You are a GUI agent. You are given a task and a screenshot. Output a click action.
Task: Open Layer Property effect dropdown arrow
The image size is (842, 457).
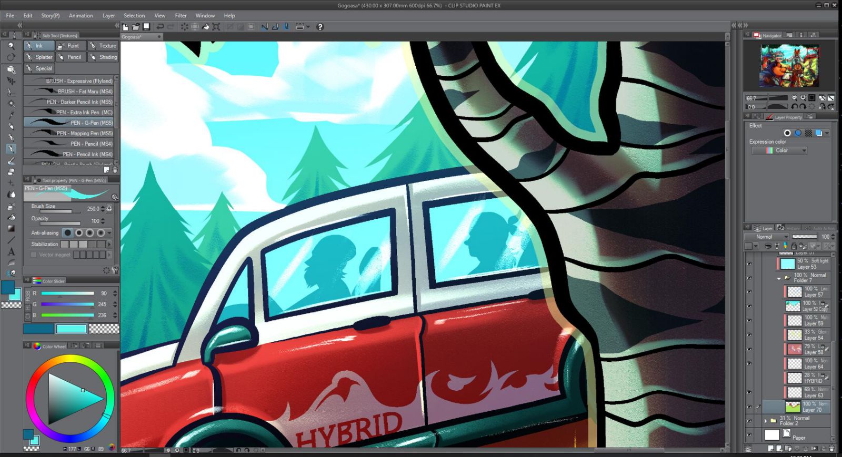827,133
